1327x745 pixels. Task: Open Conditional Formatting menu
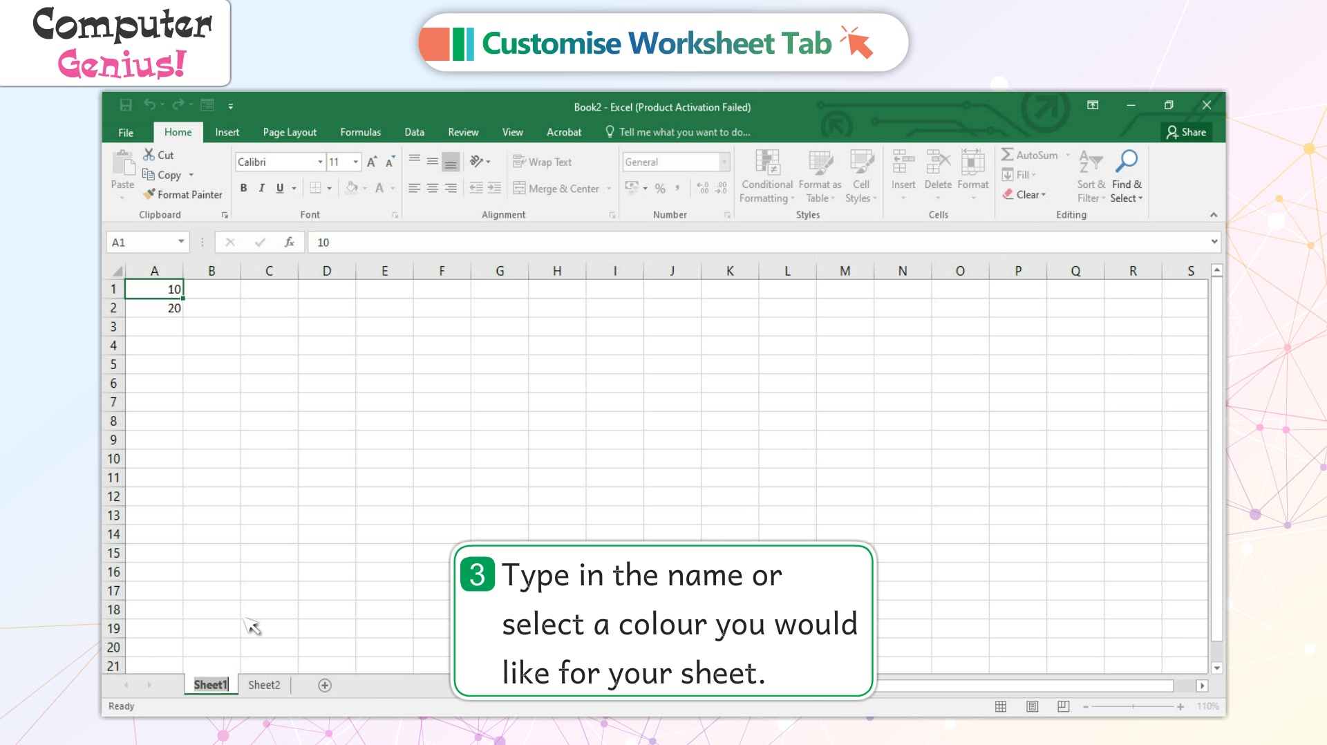click(x=767, y=176)
